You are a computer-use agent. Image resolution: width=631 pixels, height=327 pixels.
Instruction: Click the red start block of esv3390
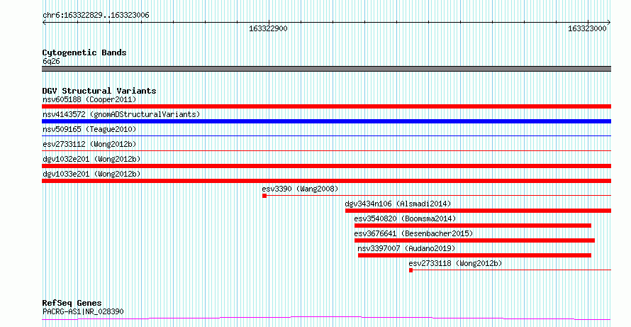point(264,196)
